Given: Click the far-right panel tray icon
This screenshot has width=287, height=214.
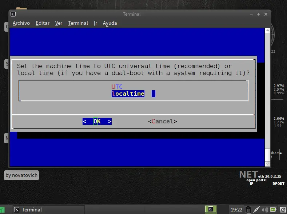Looking at the screenshot, I should click(x=283, y=210).
